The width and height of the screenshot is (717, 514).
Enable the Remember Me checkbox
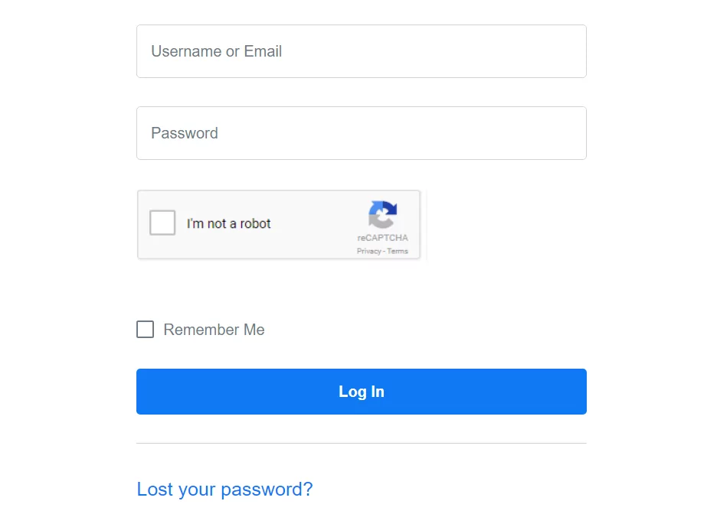point(145,330)
